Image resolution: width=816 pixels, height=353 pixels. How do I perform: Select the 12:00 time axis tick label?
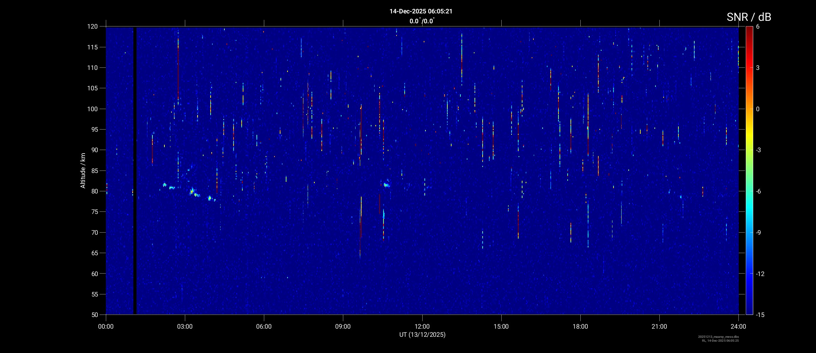pyautogui.click(x=422, y=327)
